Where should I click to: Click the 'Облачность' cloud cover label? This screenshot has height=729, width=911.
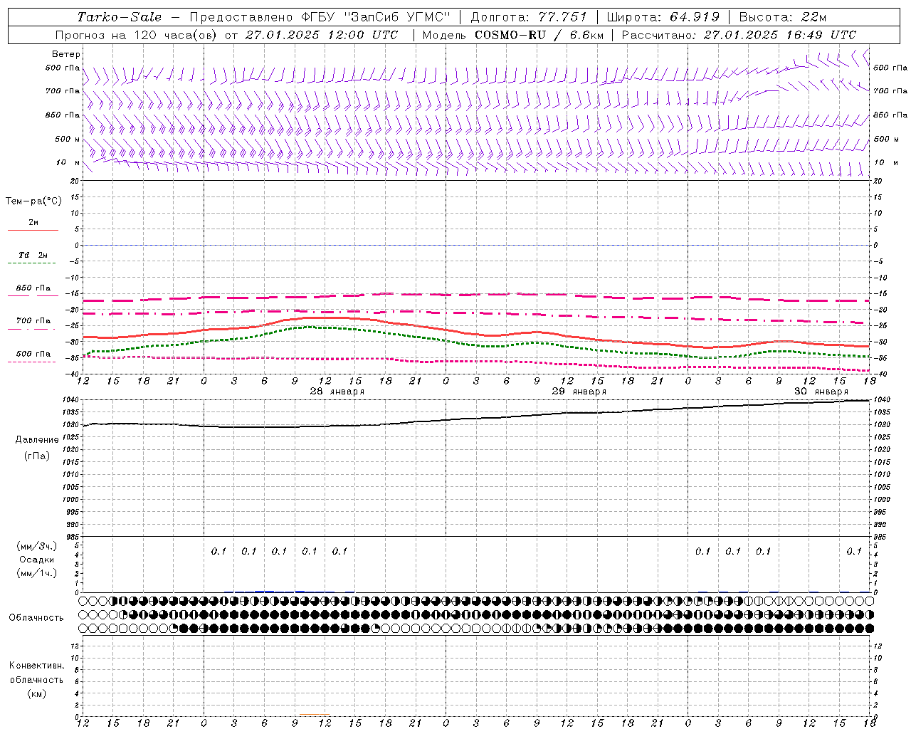pyautogui.click(x=36, y=618)
